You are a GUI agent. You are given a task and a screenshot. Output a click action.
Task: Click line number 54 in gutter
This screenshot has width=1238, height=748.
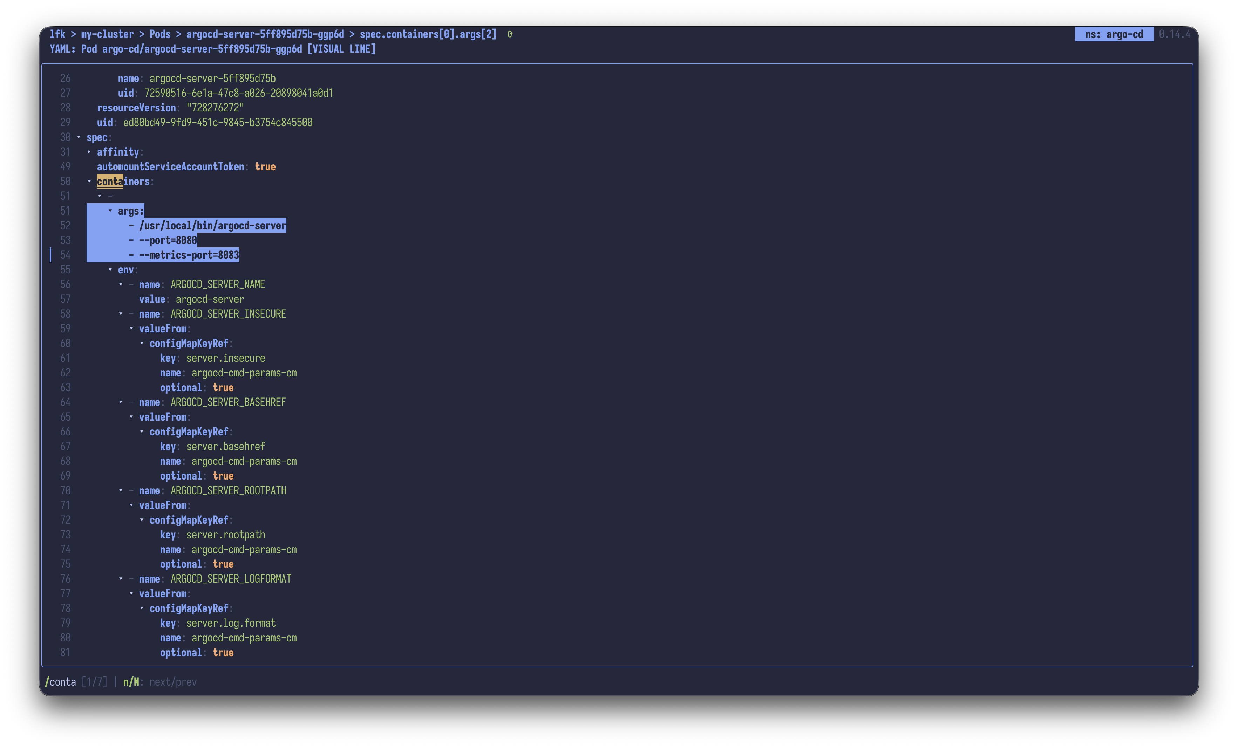[65, 255]
